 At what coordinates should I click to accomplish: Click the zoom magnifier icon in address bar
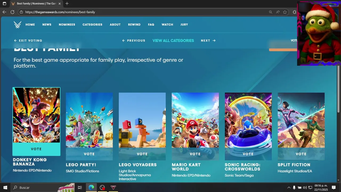270,12
